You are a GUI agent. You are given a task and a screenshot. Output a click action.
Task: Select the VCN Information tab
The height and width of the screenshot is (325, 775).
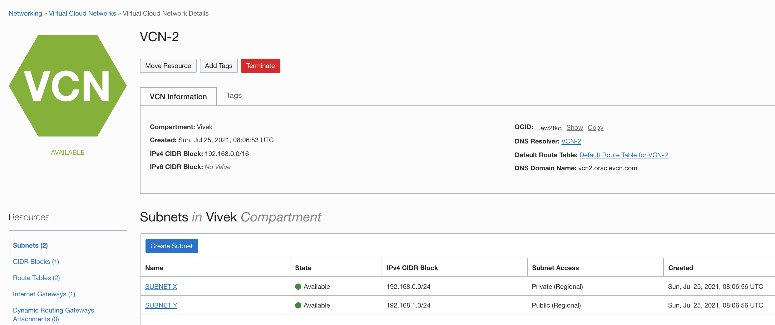[178, 96]
